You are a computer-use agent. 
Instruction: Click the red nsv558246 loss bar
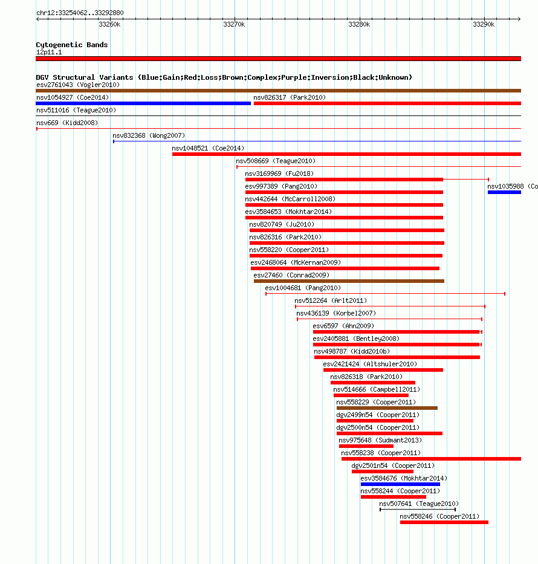[x=444, y=522]
